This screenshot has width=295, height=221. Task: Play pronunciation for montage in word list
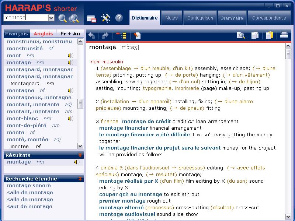point(70,62)
